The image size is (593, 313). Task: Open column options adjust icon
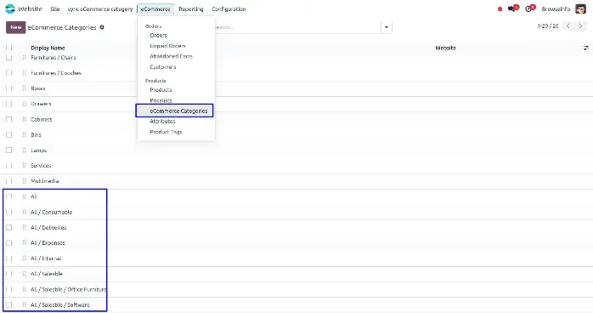click(586, 48)
